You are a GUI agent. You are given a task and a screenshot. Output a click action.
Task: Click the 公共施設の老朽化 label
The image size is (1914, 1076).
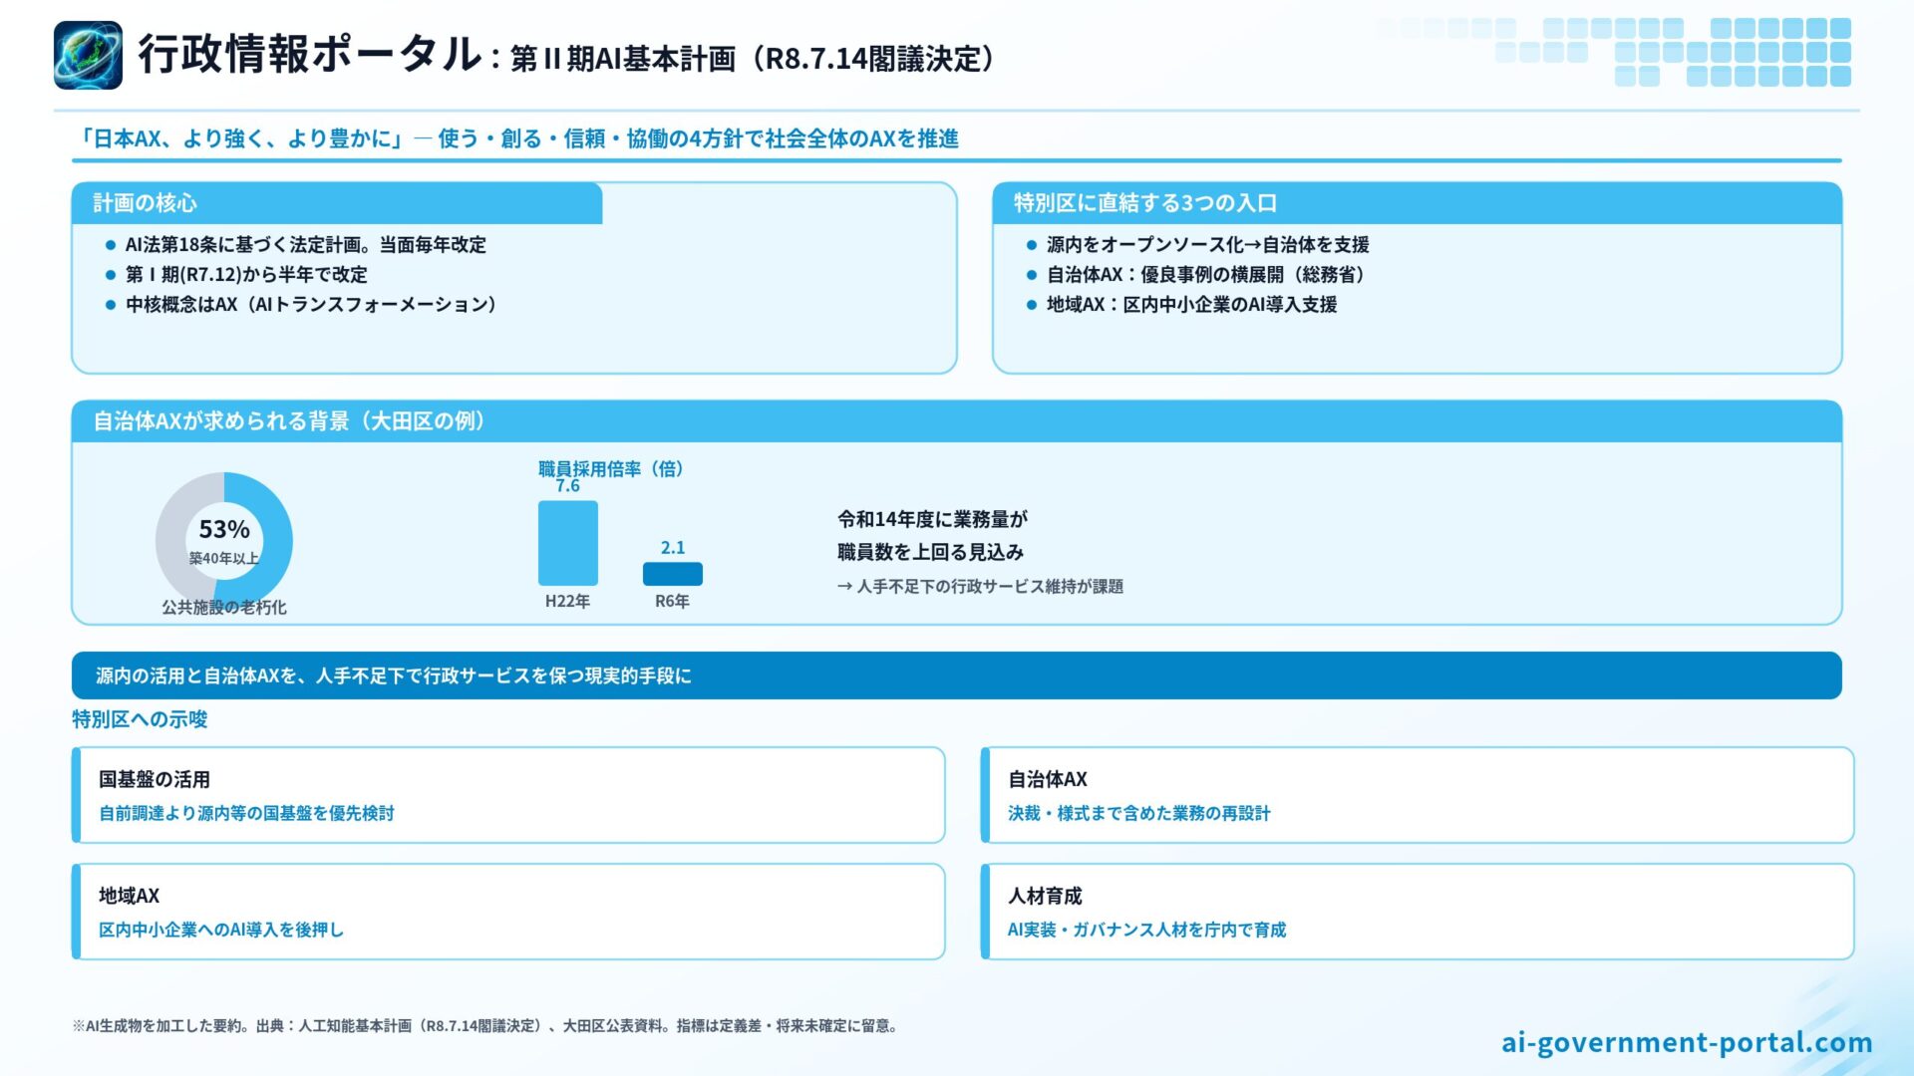pos(224,607)
